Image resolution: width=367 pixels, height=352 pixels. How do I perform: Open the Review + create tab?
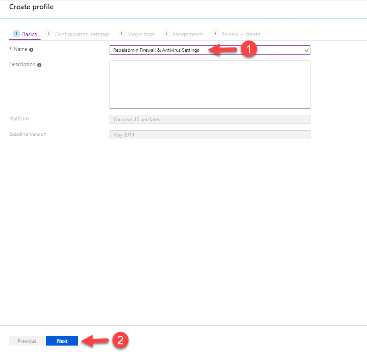click(x=237, y=34)
